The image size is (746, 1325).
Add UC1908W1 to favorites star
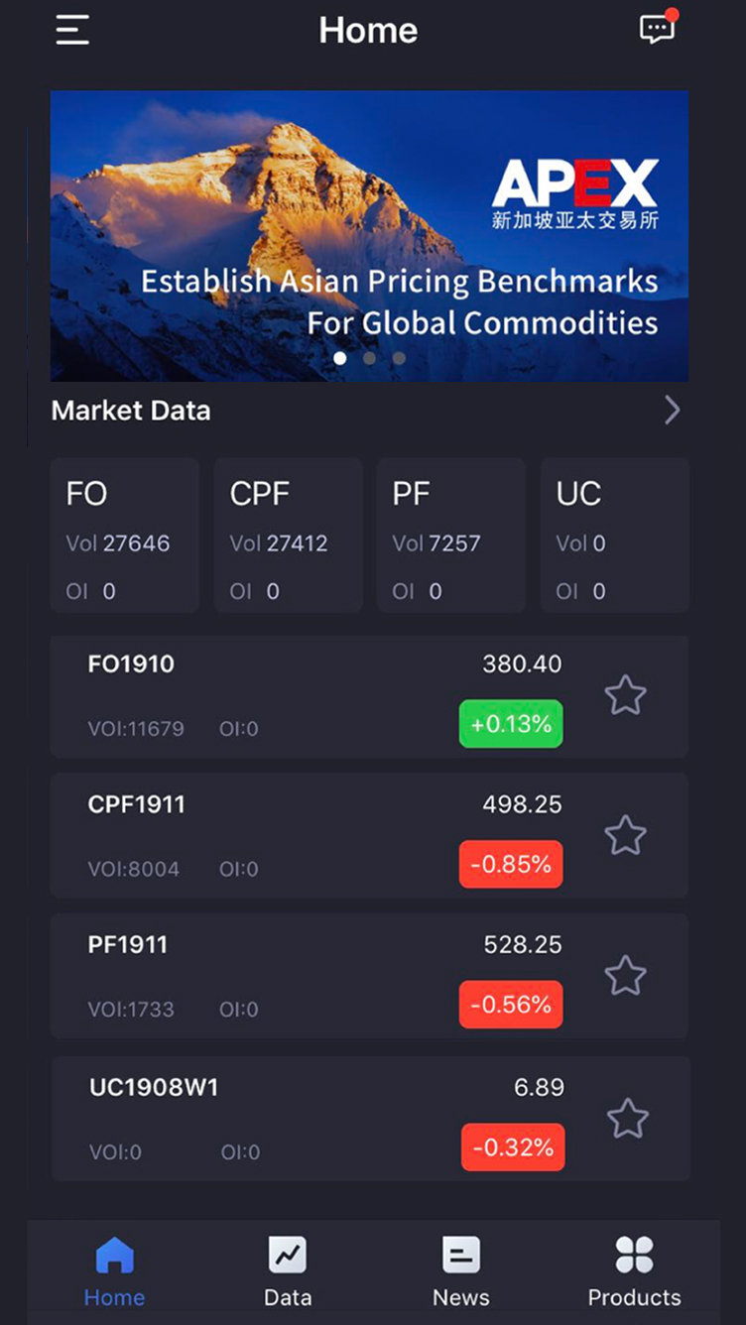(x=628, y=1119)
